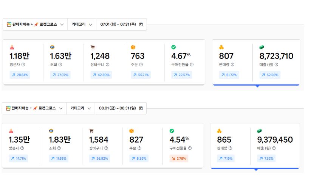Click the help icon next to 매출 (원) under 9,379,450
Viewport: 314px width, 180px height.
pyautogui.click(x=274, y=148)
